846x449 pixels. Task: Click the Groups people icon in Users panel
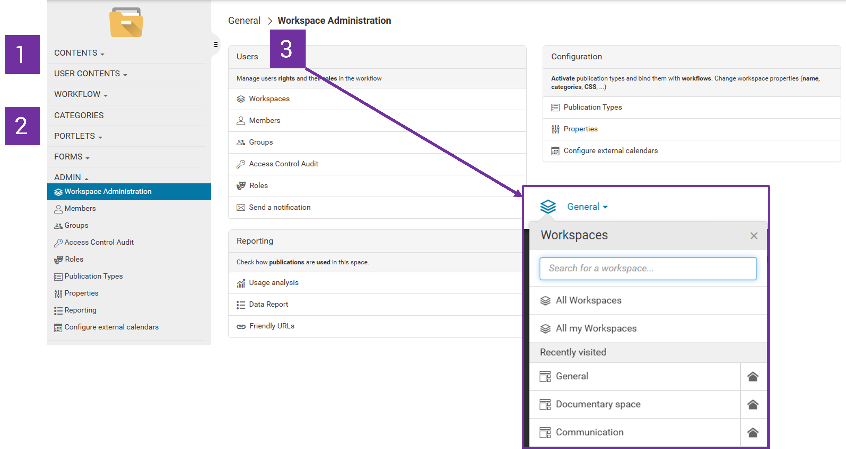click(241, 142)
